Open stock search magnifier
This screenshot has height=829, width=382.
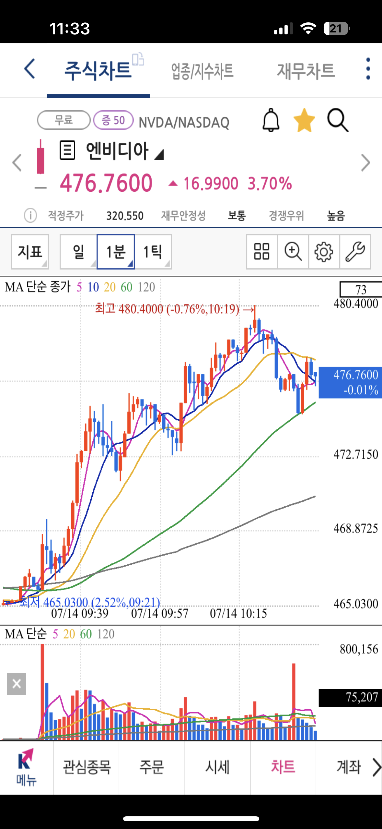(338, 120)
